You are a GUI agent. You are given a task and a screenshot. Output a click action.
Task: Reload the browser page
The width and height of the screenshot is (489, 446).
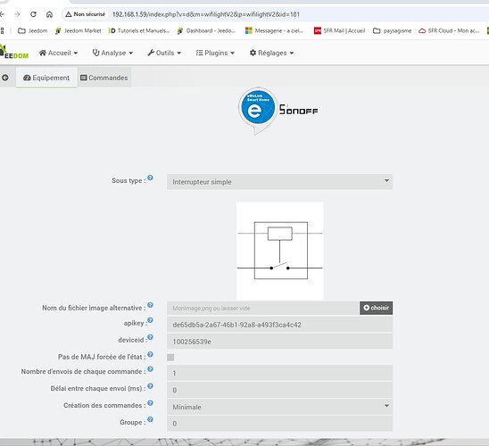33,14
